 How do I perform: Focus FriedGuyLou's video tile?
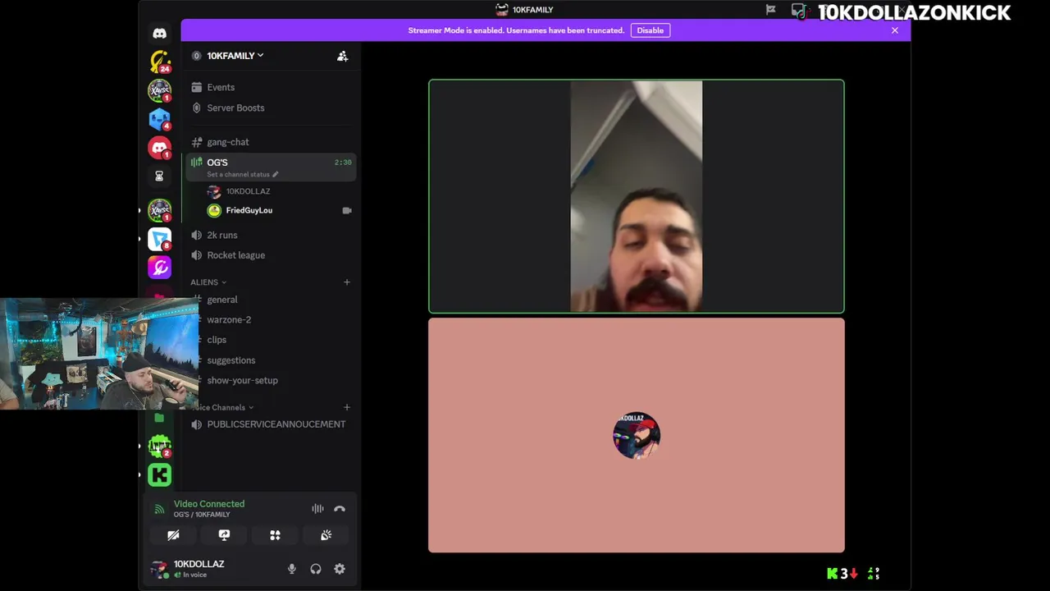(637, 196)
